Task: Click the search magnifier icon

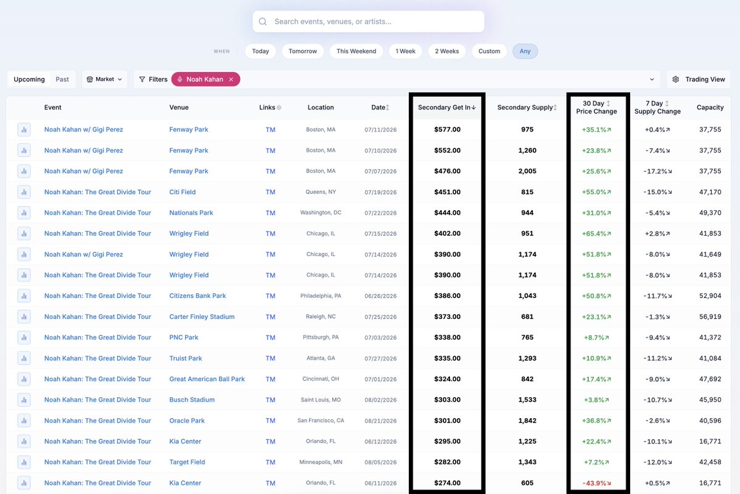Action: [263, 22]
